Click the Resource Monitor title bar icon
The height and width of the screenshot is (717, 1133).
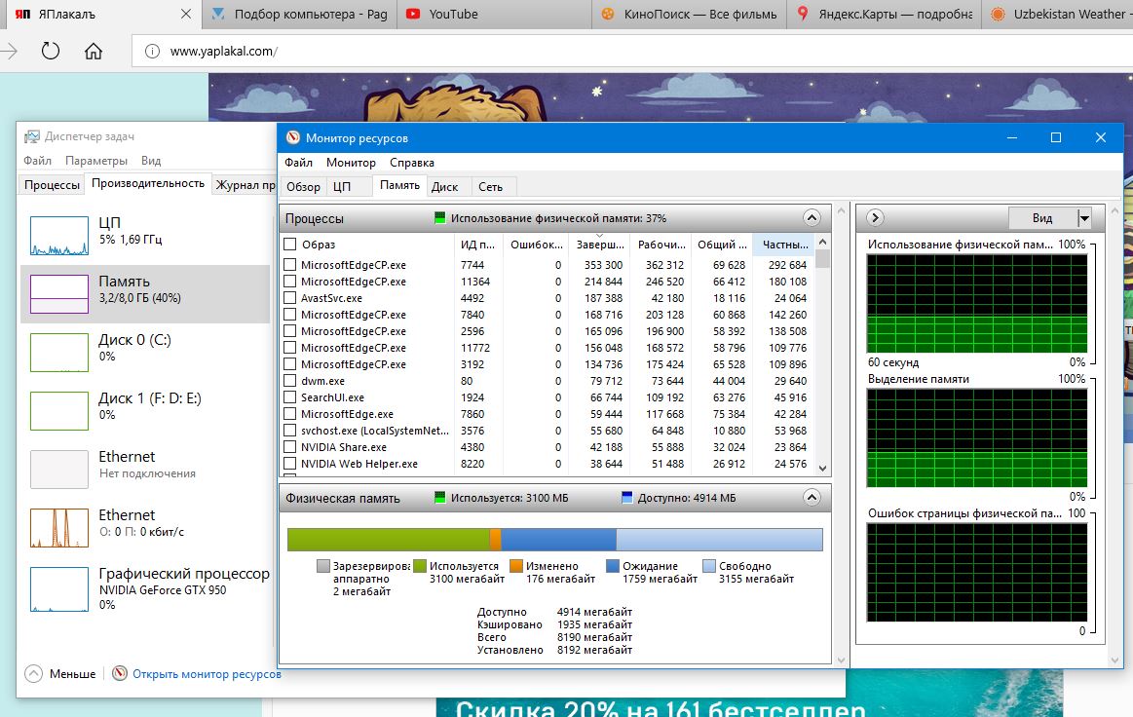coord(291,138)
